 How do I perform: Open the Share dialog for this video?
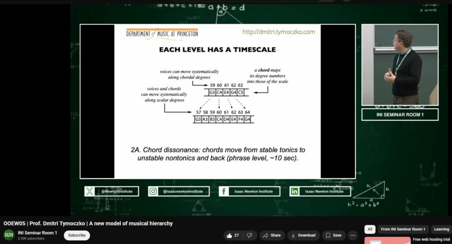(x=272, y=235)
